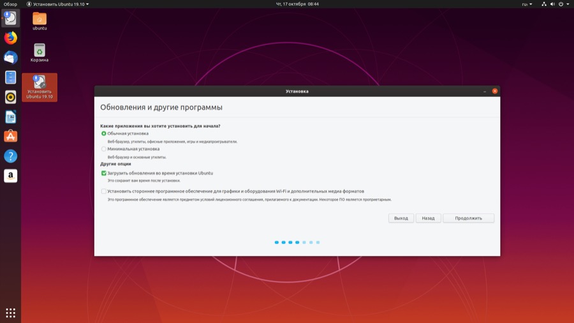Screen dimensions: 574x323
Task: Click the Продолжить button
Action: tap(468, 218)
